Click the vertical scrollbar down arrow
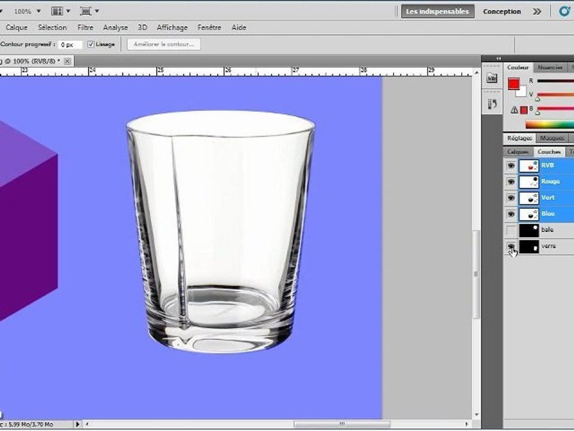Image resolution: width=574 pixels, height=431 pixels. click(477, 414)
